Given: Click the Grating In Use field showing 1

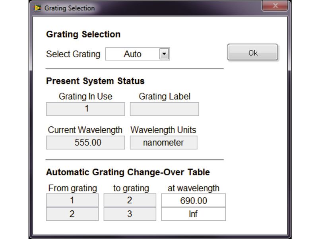Looking at the screenshot, I should coord(85,108).
